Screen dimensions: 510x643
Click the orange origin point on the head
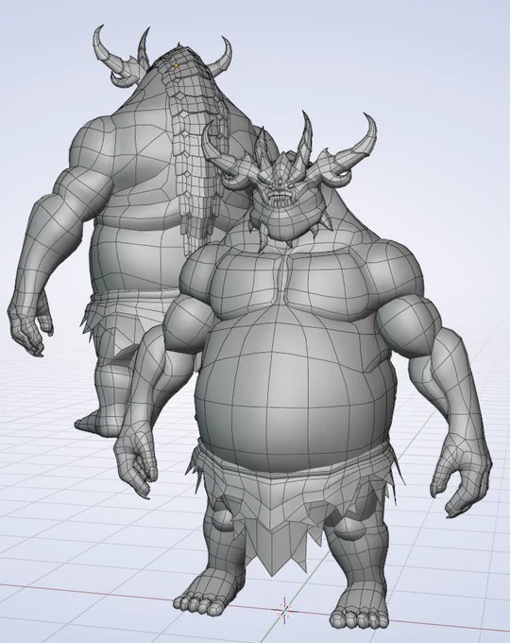(x=177, y=65)
